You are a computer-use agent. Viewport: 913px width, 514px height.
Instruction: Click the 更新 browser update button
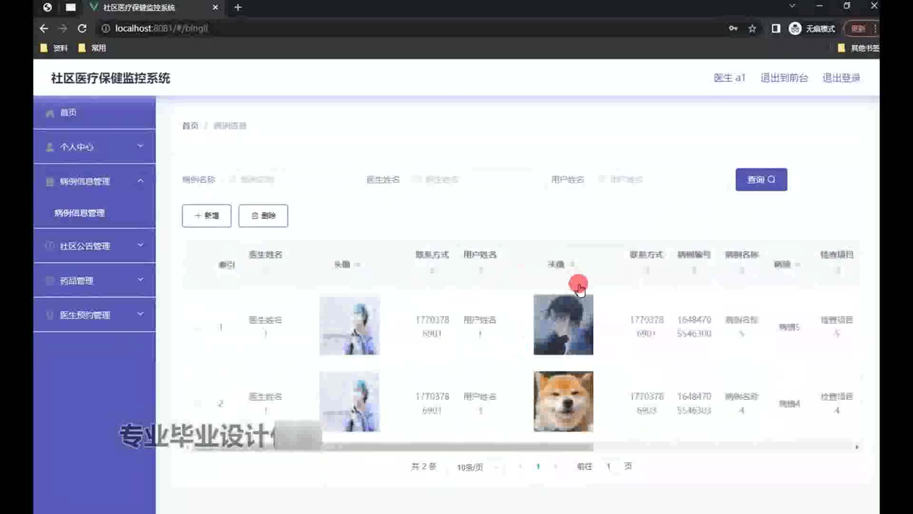click(x=858, y=29)
